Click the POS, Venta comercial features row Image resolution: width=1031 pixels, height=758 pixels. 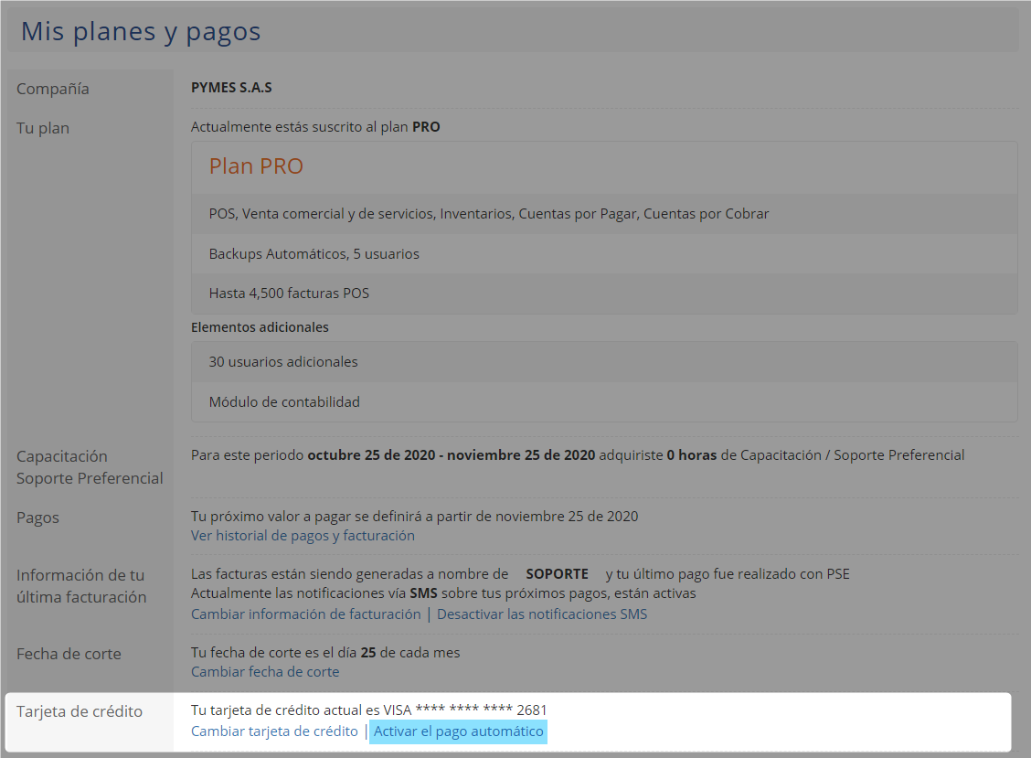(489, 214)
